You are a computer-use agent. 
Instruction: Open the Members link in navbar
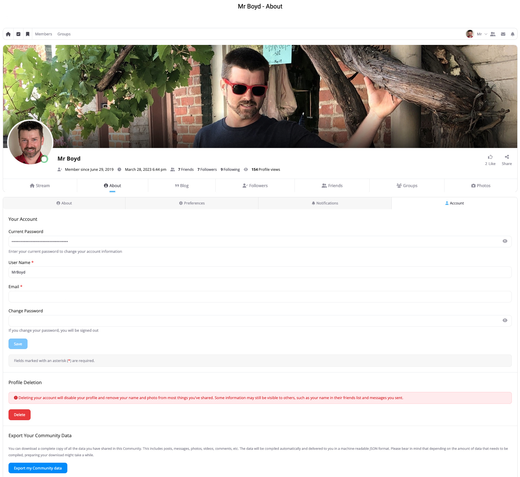[x=44, y=34]
